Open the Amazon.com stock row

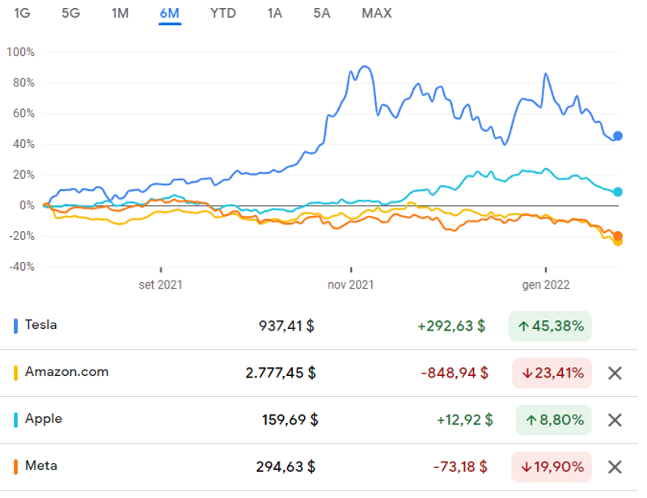pyautogui.click(x=319, y=373)
